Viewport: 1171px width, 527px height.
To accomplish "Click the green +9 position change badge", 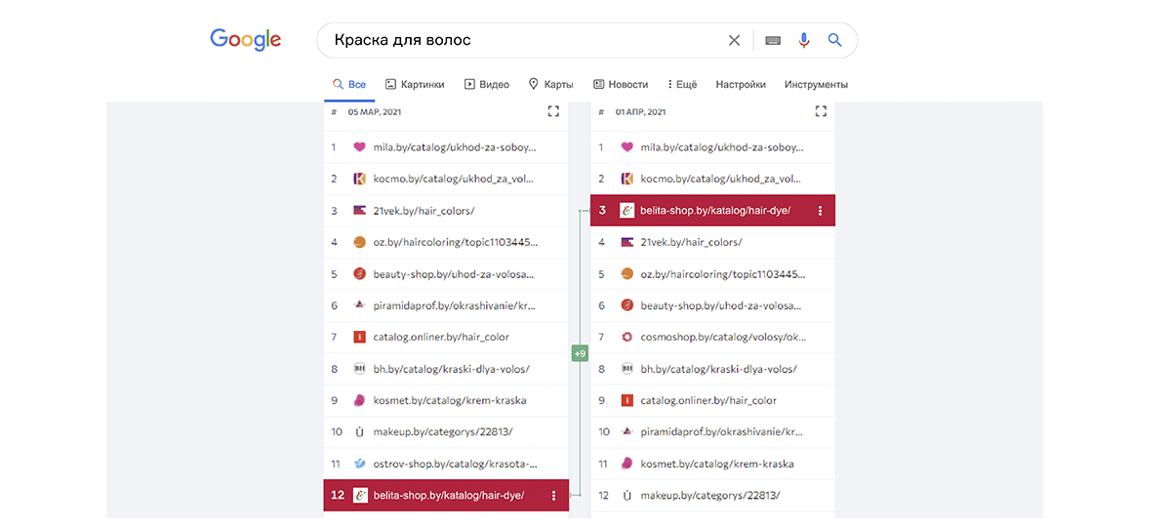I will click(x=580, y=353).
